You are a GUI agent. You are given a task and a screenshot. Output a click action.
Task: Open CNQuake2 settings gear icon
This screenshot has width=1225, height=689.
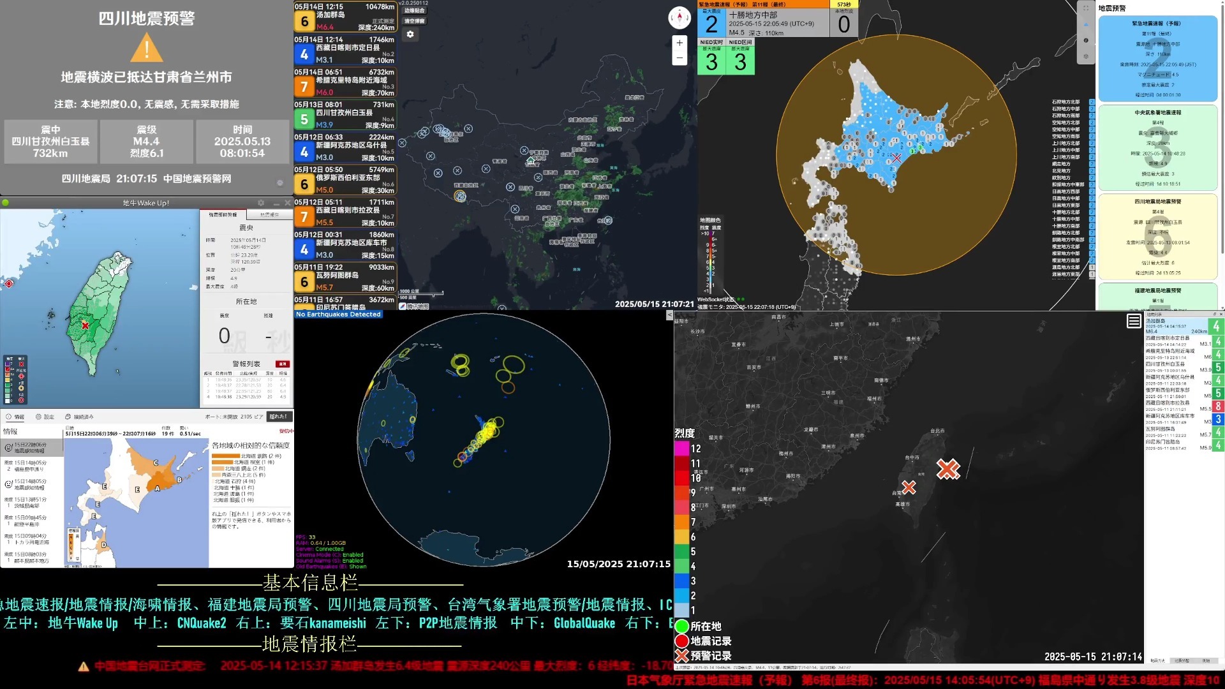410,34
